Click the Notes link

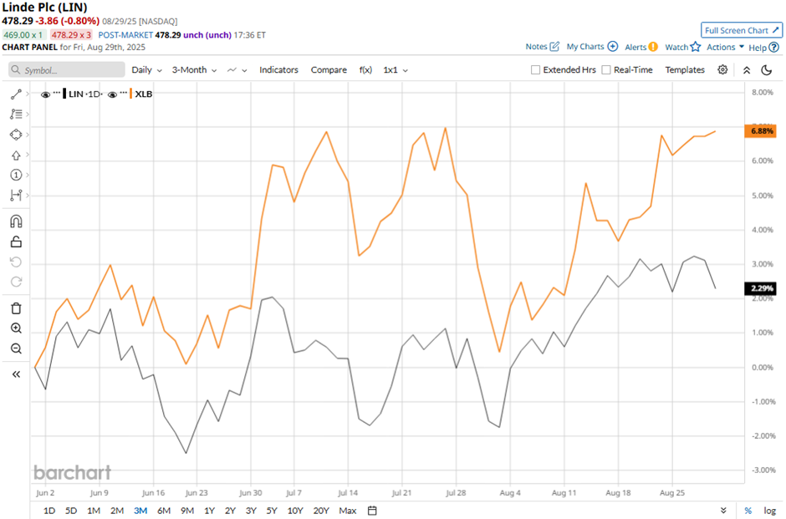pyautogui.click(x=536, y=47)
